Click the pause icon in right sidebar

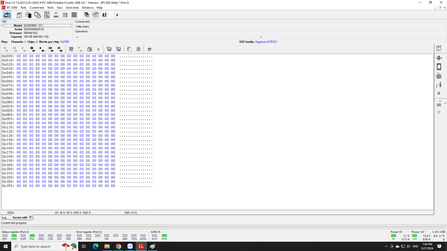[x=439, y=93]
